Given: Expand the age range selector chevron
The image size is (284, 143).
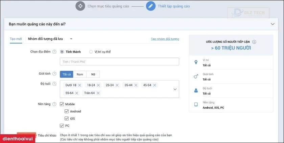Looking at the screenshot, I should point(175,89).
